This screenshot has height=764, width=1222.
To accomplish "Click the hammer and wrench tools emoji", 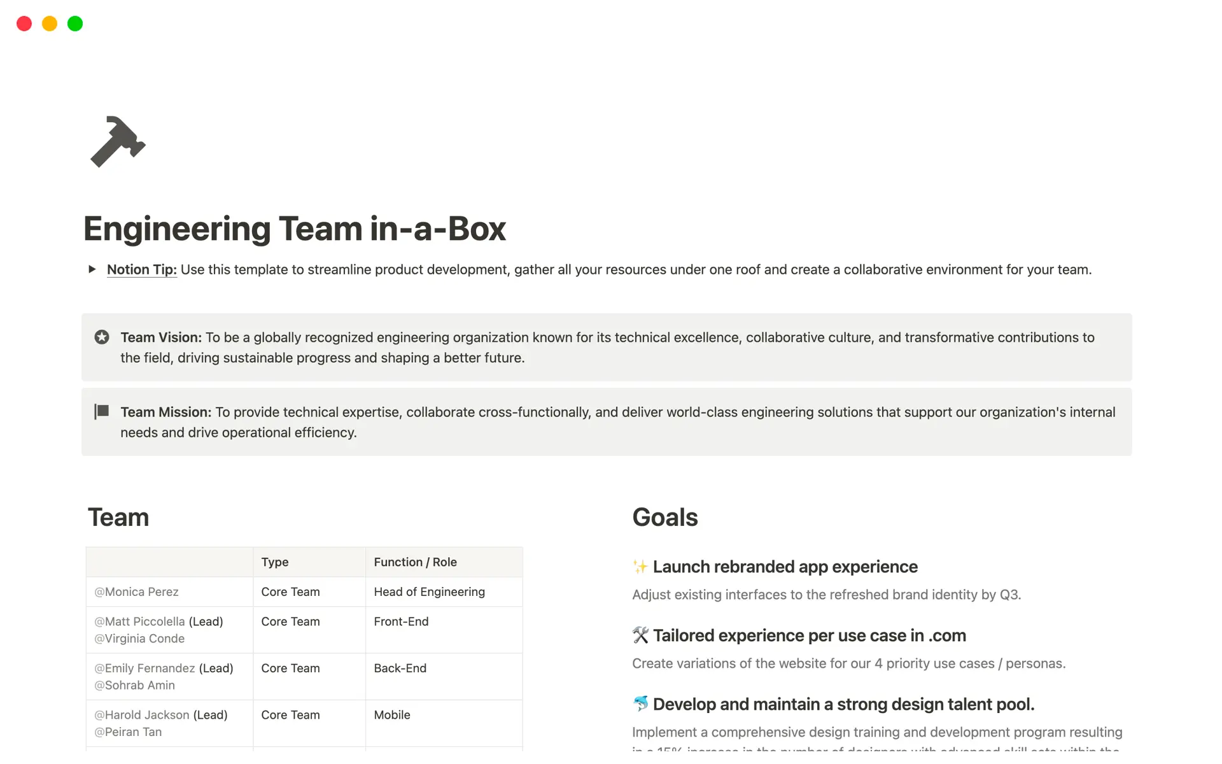I will tap(640, 635).
